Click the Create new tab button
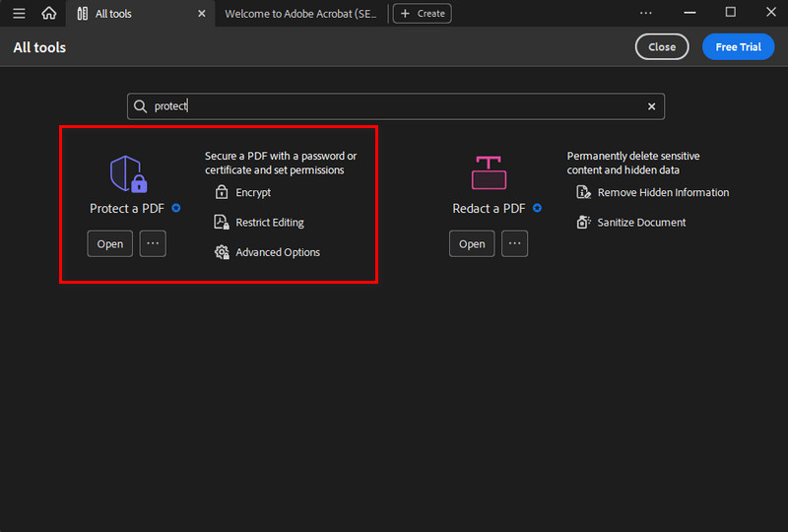Screen dimensions: 788x532 pos(422,14)
